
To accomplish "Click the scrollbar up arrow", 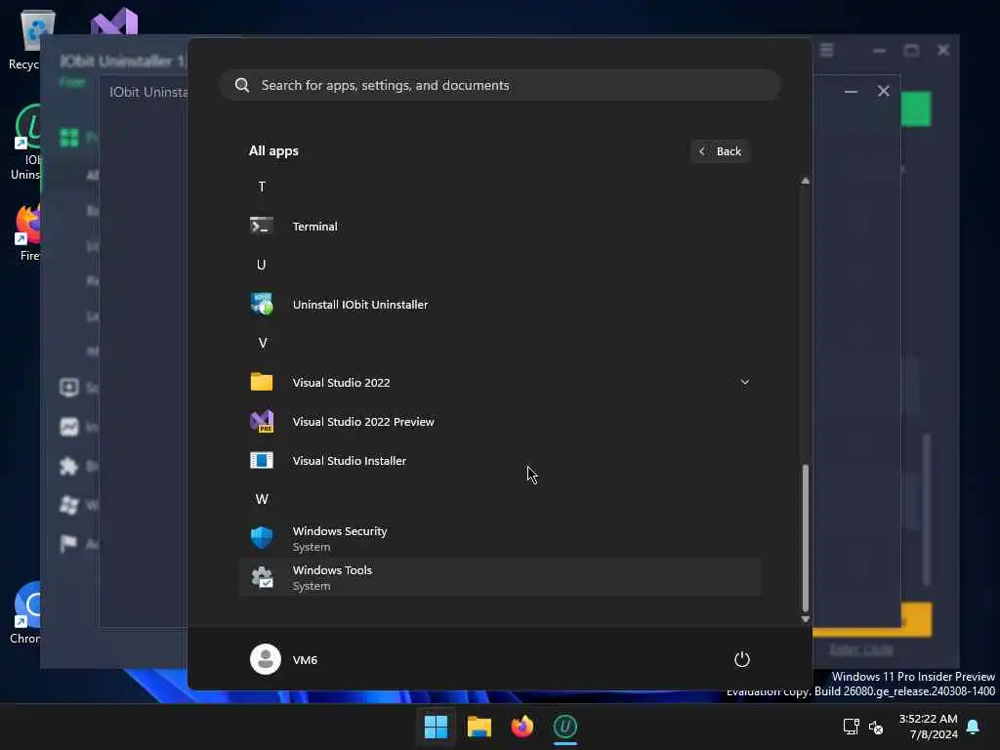I will (805, 181).
